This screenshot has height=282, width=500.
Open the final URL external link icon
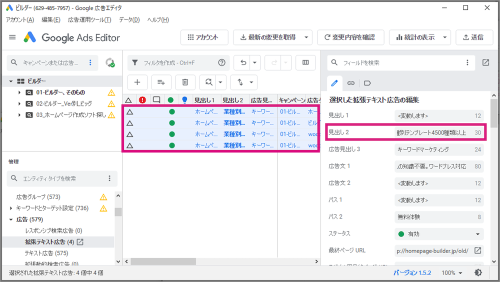coord(477,250)
